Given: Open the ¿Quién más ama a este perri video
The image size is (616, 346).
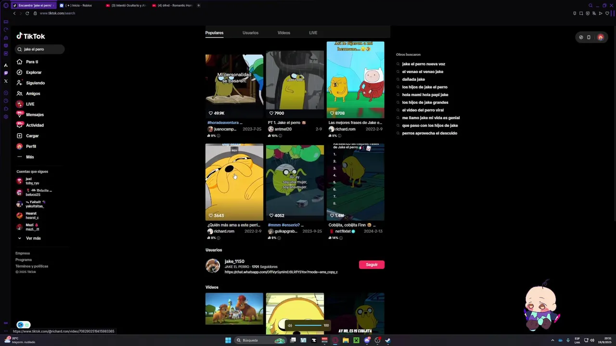Looking at the screenshot, I should click(234, 182).
